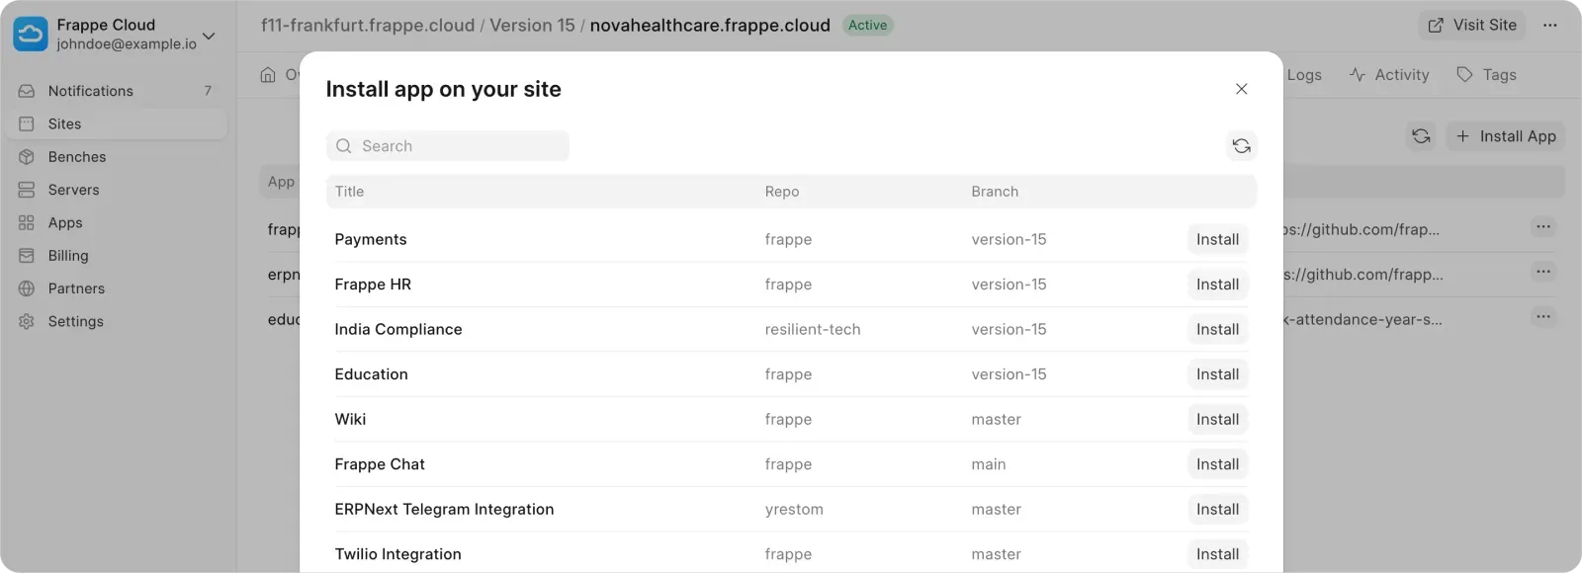This screenshot has height=573, width=1582.
Task: Install the India Compliance app
Action: click(x=1217, y=329)
